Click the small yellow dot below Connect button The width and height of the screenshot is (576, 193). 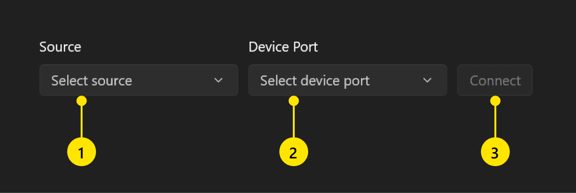[495, 101]
